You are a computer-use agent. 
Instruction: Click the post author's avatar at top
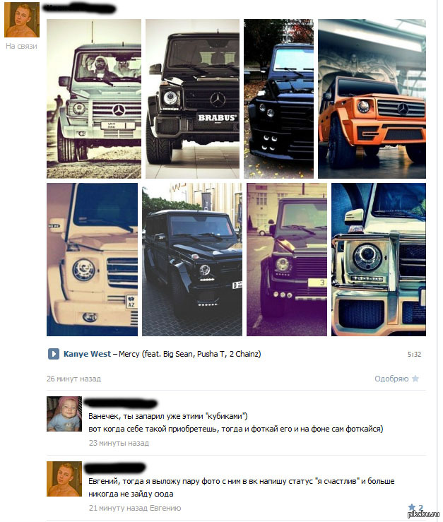(x=22, y=20)
